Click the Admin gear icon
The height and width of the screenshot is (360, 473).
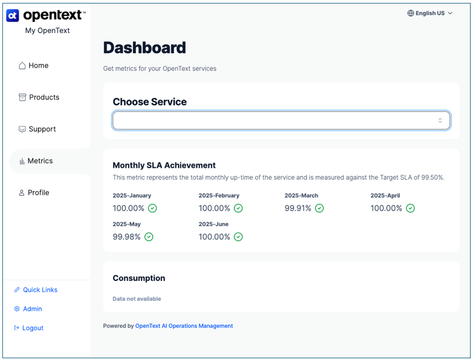[x=17, y=309]
